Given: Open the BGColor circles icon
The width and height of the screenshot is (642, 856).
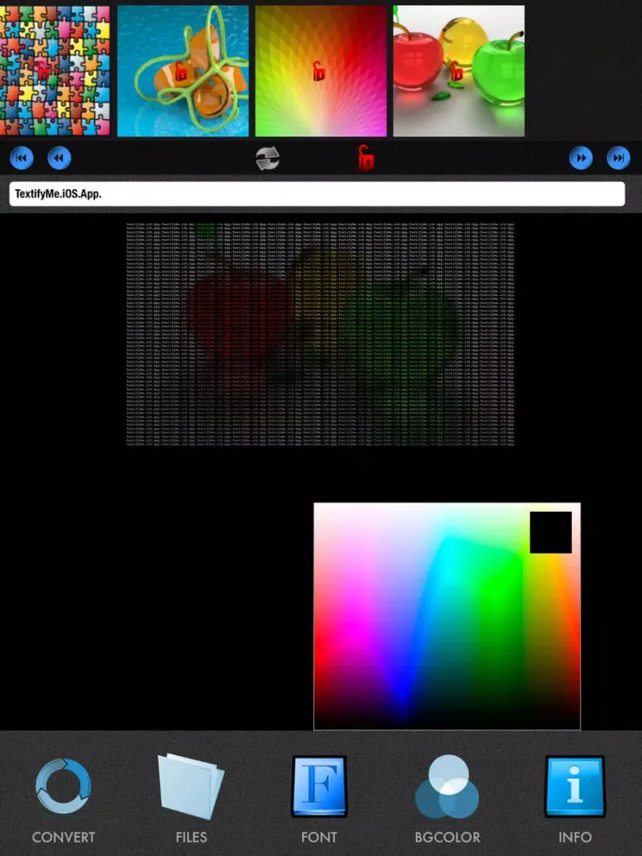Looking at the screenshot, I should pyautogui.click(x=447, y=786).
